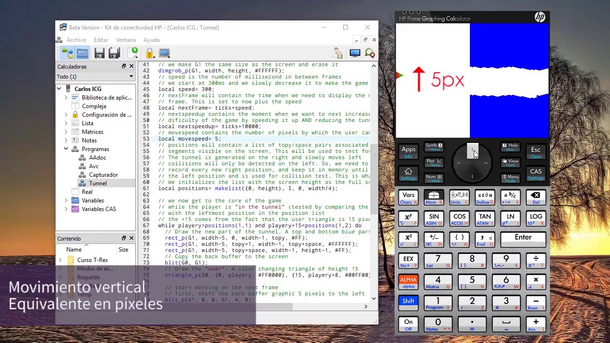610x343 pixels.
Task: Click the calculator backspace Del key
Action: pyautogui.click(x=536, y=197)
